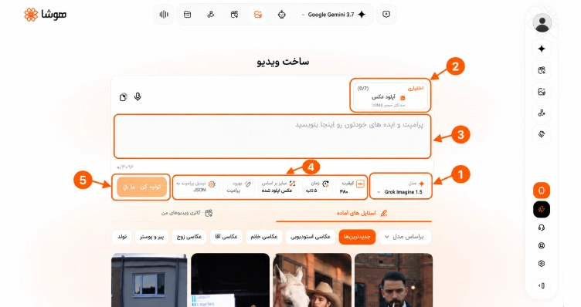Open the سایز بر اساس size option
This screenshot has width=581, height=307.
click(x=278, y=187)
